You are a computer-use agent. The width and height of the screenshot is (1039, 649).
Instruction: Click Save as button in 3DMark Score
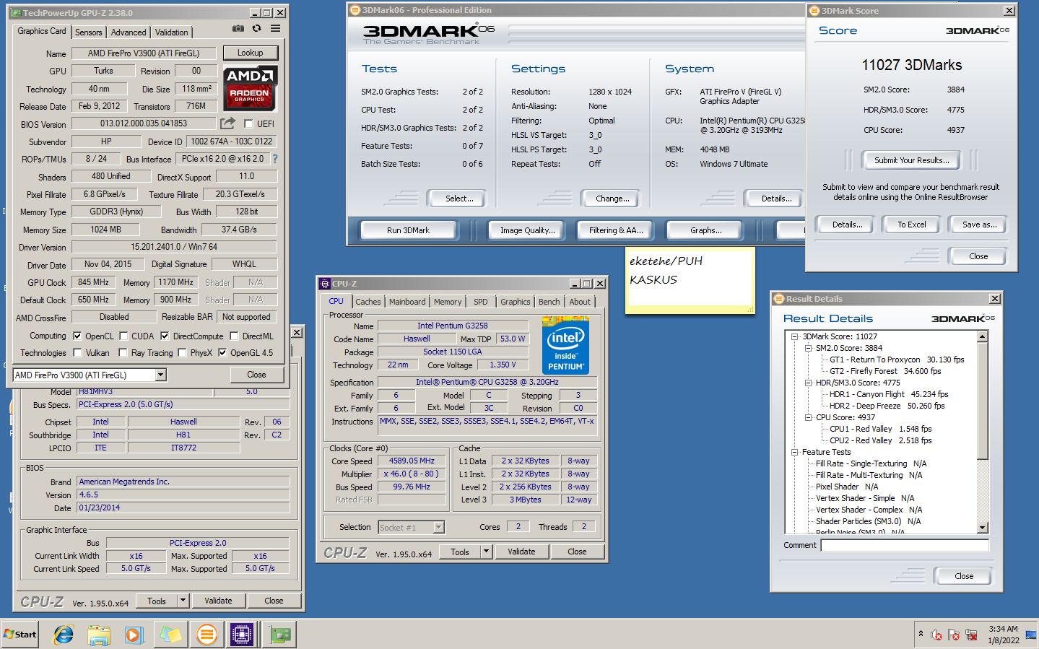[979, 225]
